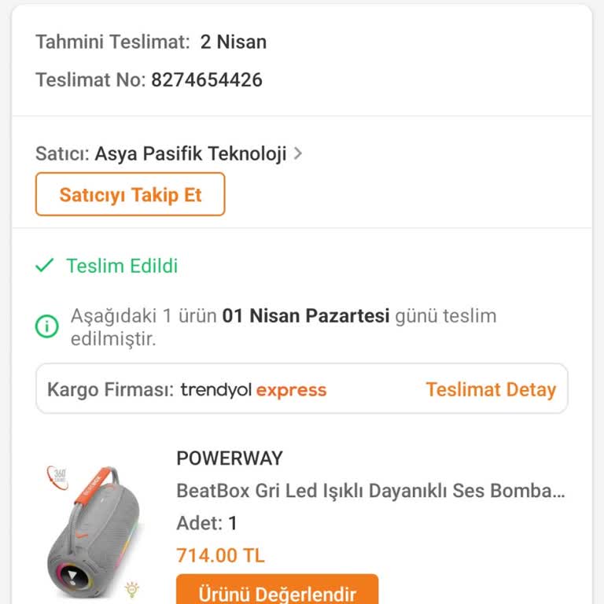Open the BeatBox Gri Led product title
The width and height of the screenshot is (604, 604).
pos(370,491)
